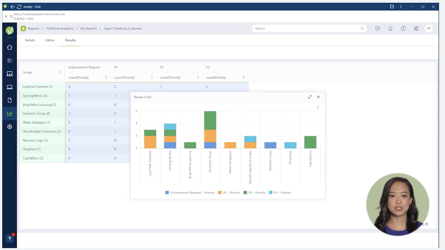Open Group column options menu

pos(60,72)
